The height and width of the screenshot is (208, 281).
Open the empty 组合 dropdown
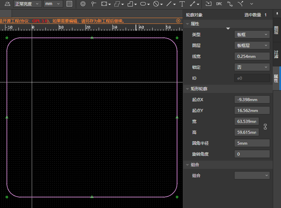point(252,175)
